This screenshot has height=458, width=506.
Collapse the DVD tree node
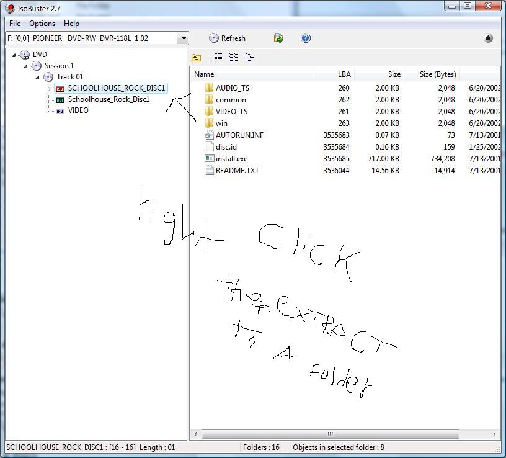14,55
